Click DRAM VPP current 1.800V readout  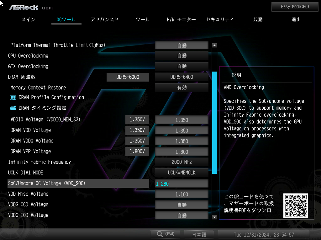[x=137, y=152]
